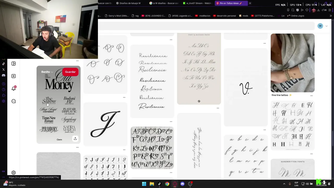Open the Handwritten Fonts pin

point(293,169)
